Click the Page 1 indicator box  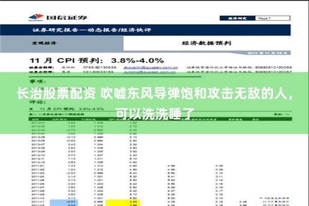pyautogui.click(x=273, y=19)
